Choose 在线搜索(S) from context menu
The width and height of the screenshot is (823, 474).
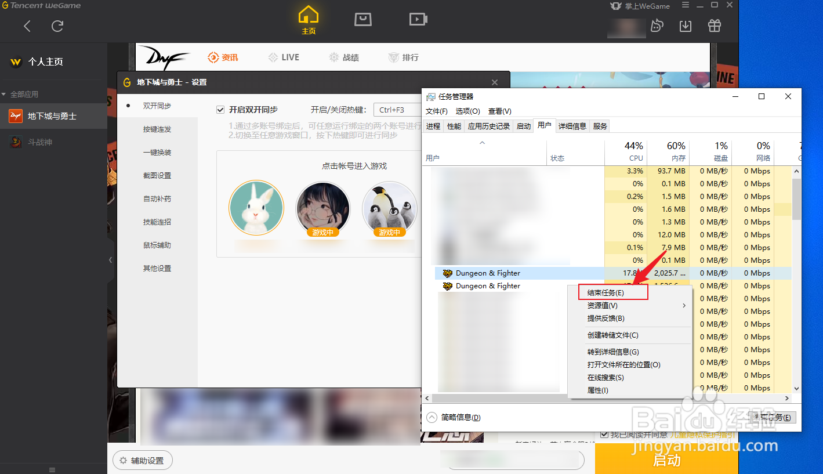point(630,378)
